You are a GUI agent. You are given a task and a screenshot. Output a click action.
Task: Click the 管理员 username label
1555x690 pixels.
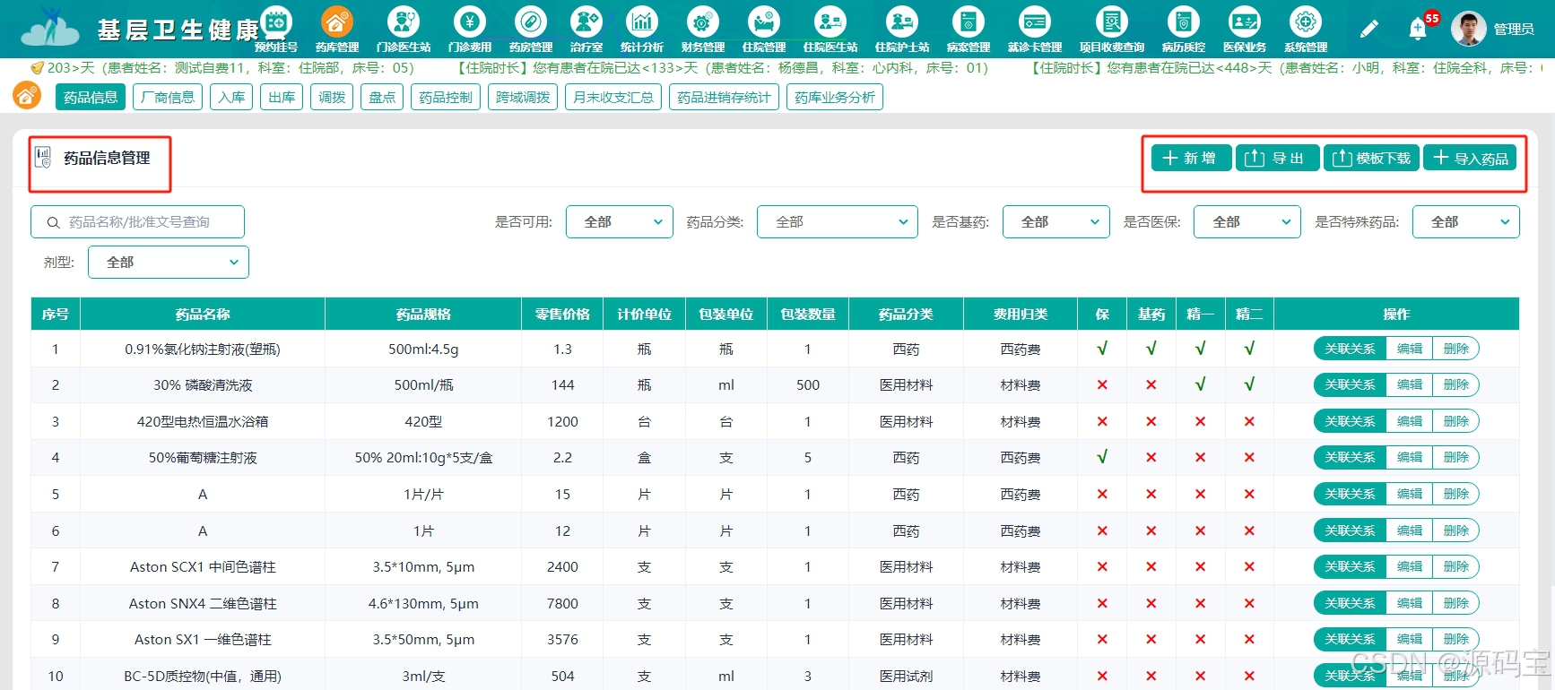click(1514, 29)
